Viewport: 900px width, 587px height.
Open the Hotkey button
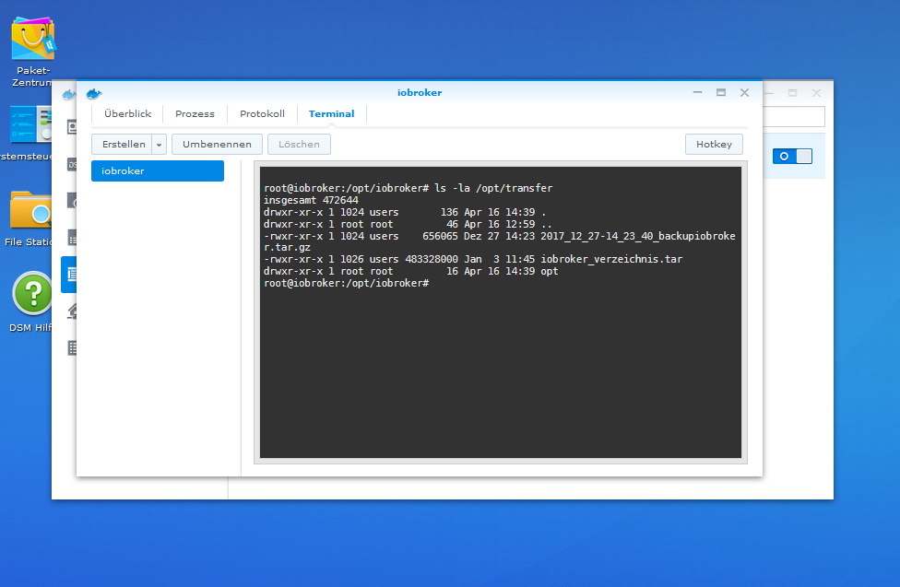pos(714,145)
